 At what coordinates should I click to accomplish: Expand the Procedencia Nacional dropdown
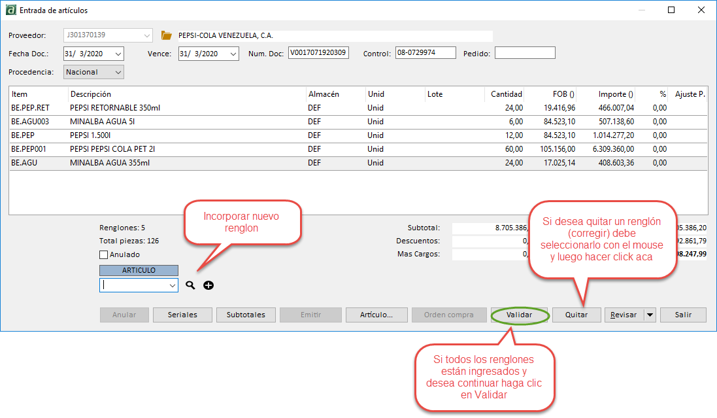coord(118,72)
